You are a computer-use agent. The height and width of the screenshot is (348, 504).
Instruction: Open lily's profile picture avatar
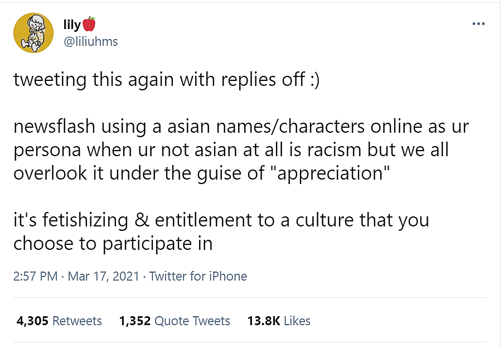coord(33,32)
